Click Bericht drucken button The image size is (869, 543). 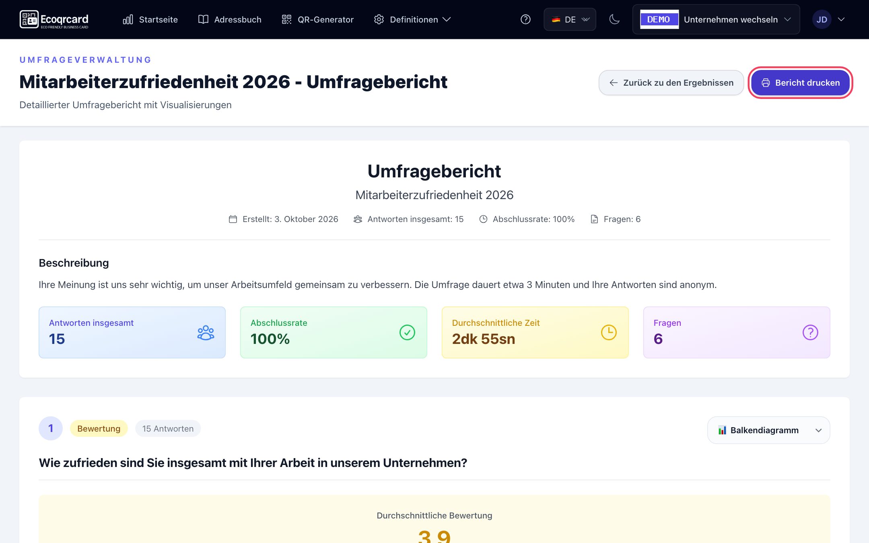click(800, 82)
